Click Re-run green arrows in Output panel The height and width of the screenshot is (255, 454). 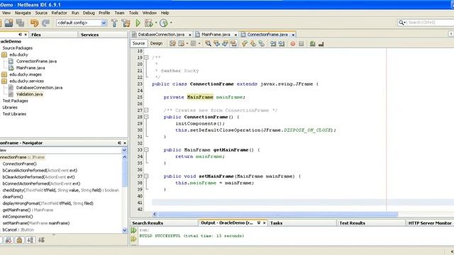133,230
